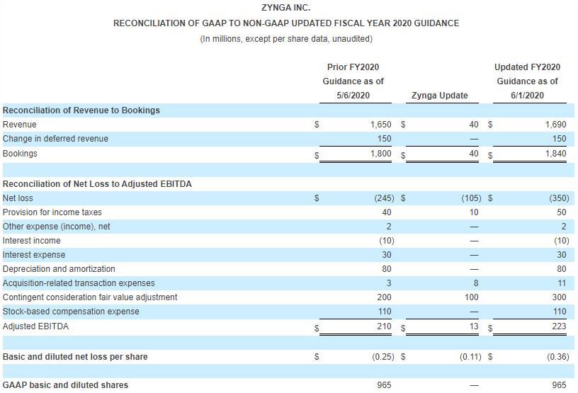This screenshot has width=578, height=393.
Task: Click the (0.36) updated net loss per share
Action: (557, 357)
